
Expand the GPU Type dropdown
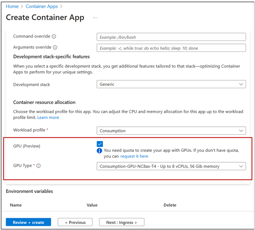tap(171, 166)
